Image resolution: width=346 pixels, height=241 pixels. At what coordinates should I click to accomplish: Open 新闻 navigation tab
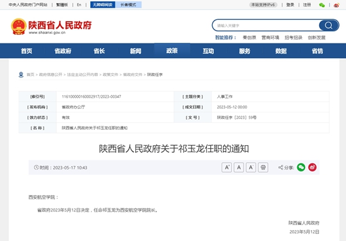[135, 51]
